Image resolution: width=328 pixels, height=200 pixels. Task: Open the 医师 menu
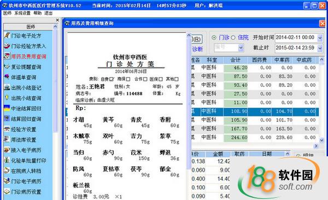pyautogui.click(x=7, y=13)
